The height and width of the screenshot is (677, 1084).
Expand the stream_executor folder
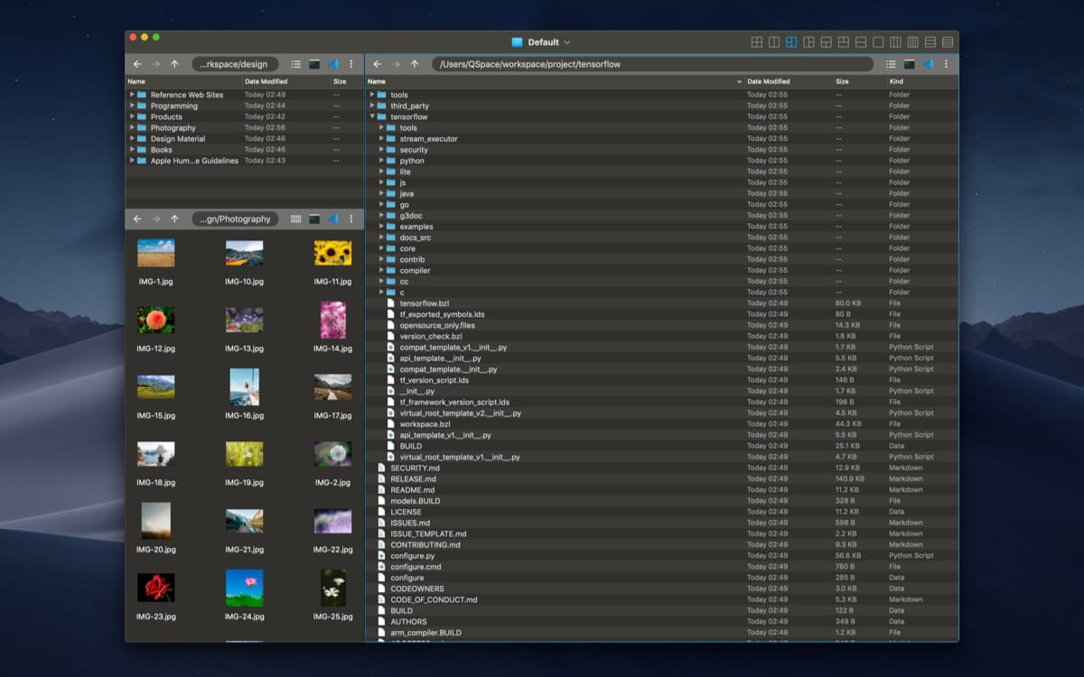pyautogui.click(x=381, y=138)
